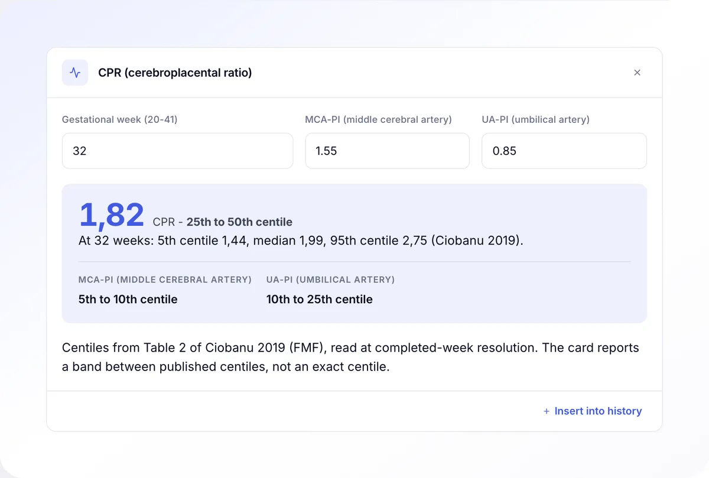Click the "UA-PI (umbilical artery)" input label
Screen dimensions: 709x478
[x=536, y=119]
